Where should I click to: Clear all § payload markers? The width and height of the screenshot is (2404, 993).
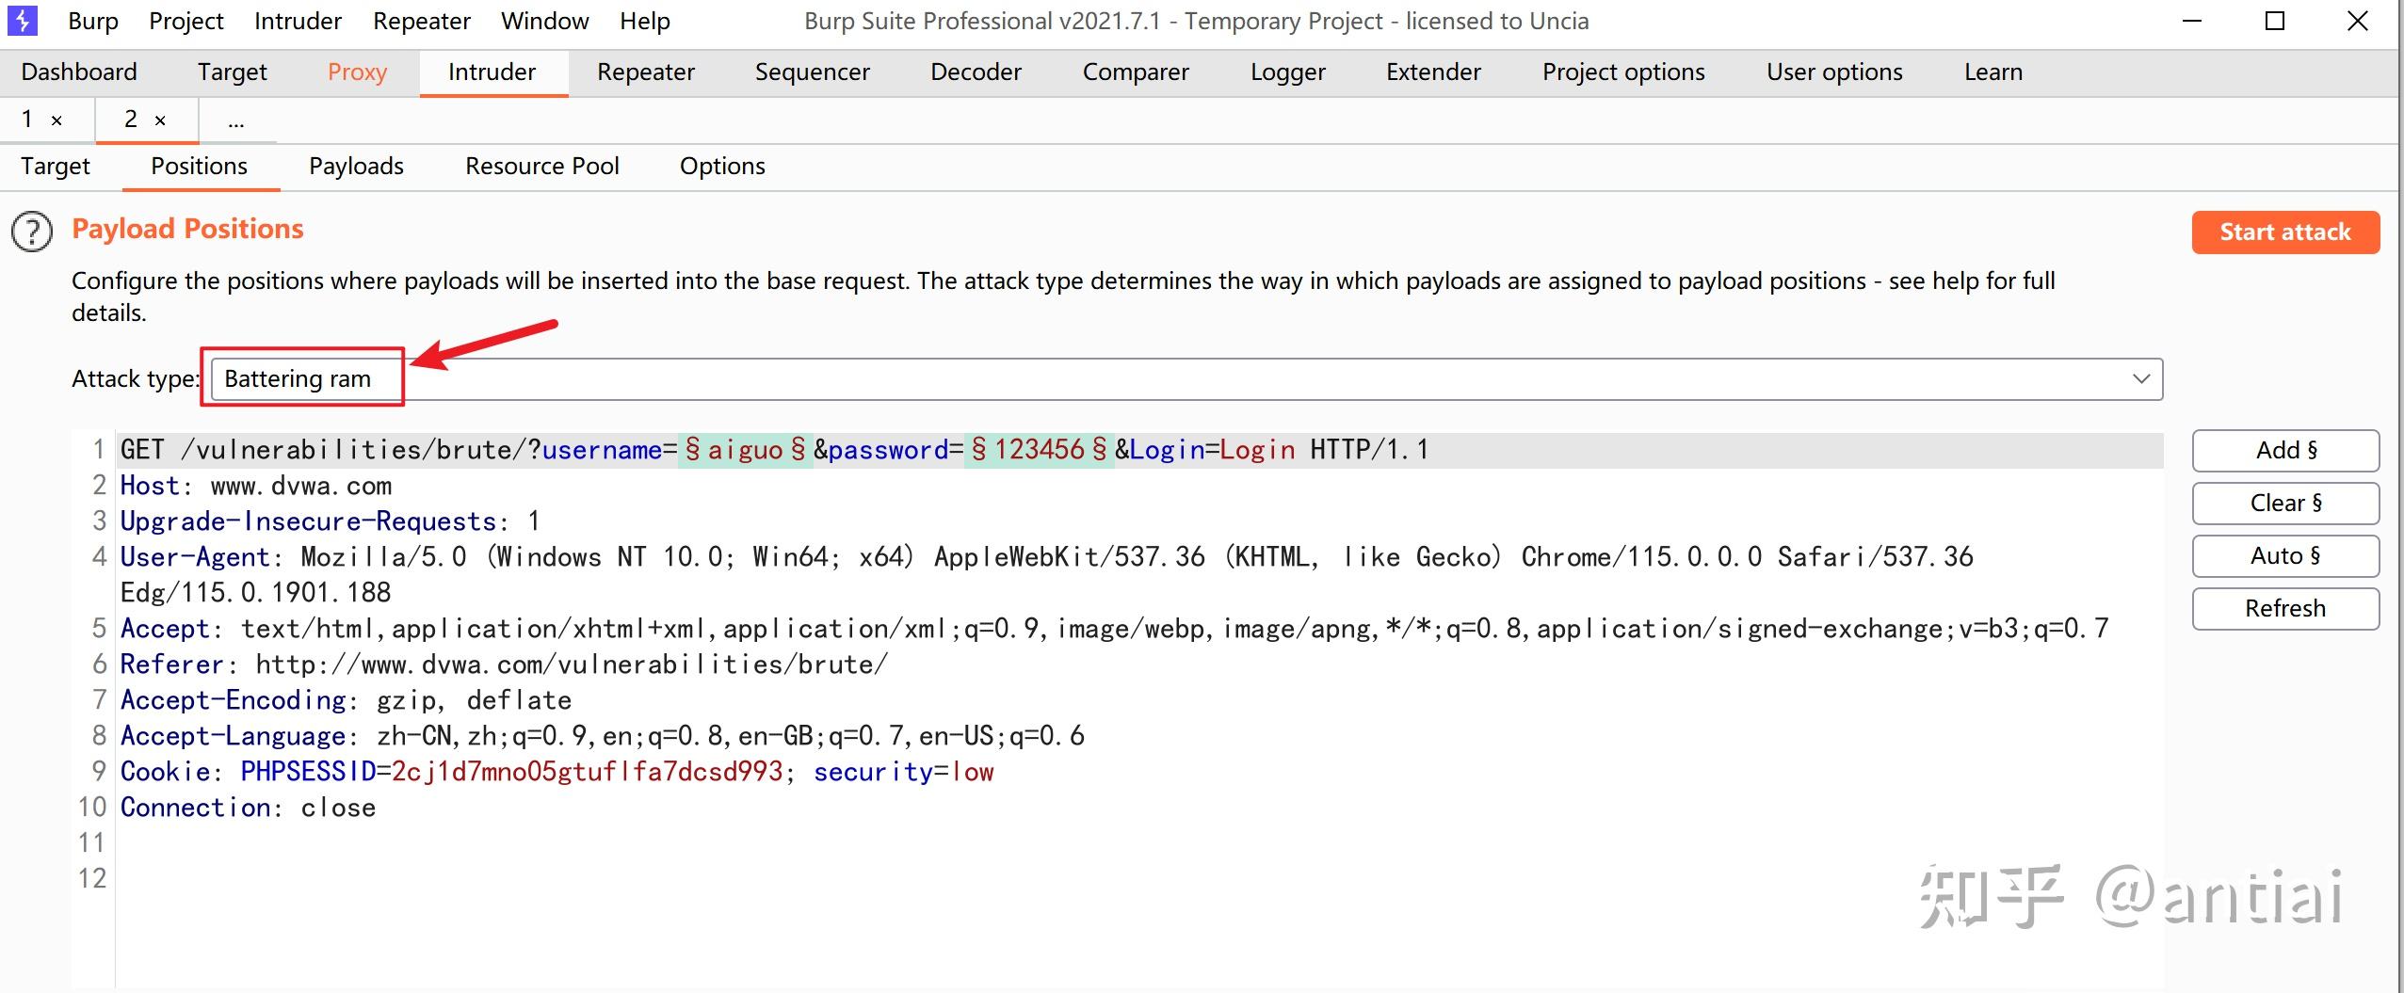tap(2284, 504)
